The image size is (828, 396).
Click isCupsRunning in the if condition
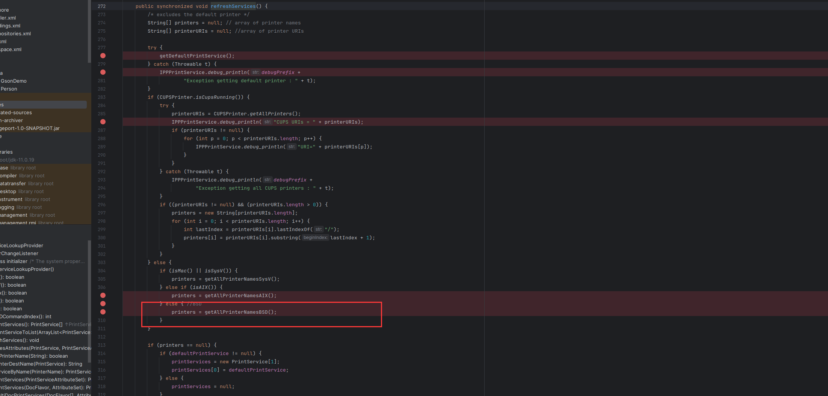tap(215, 97)
